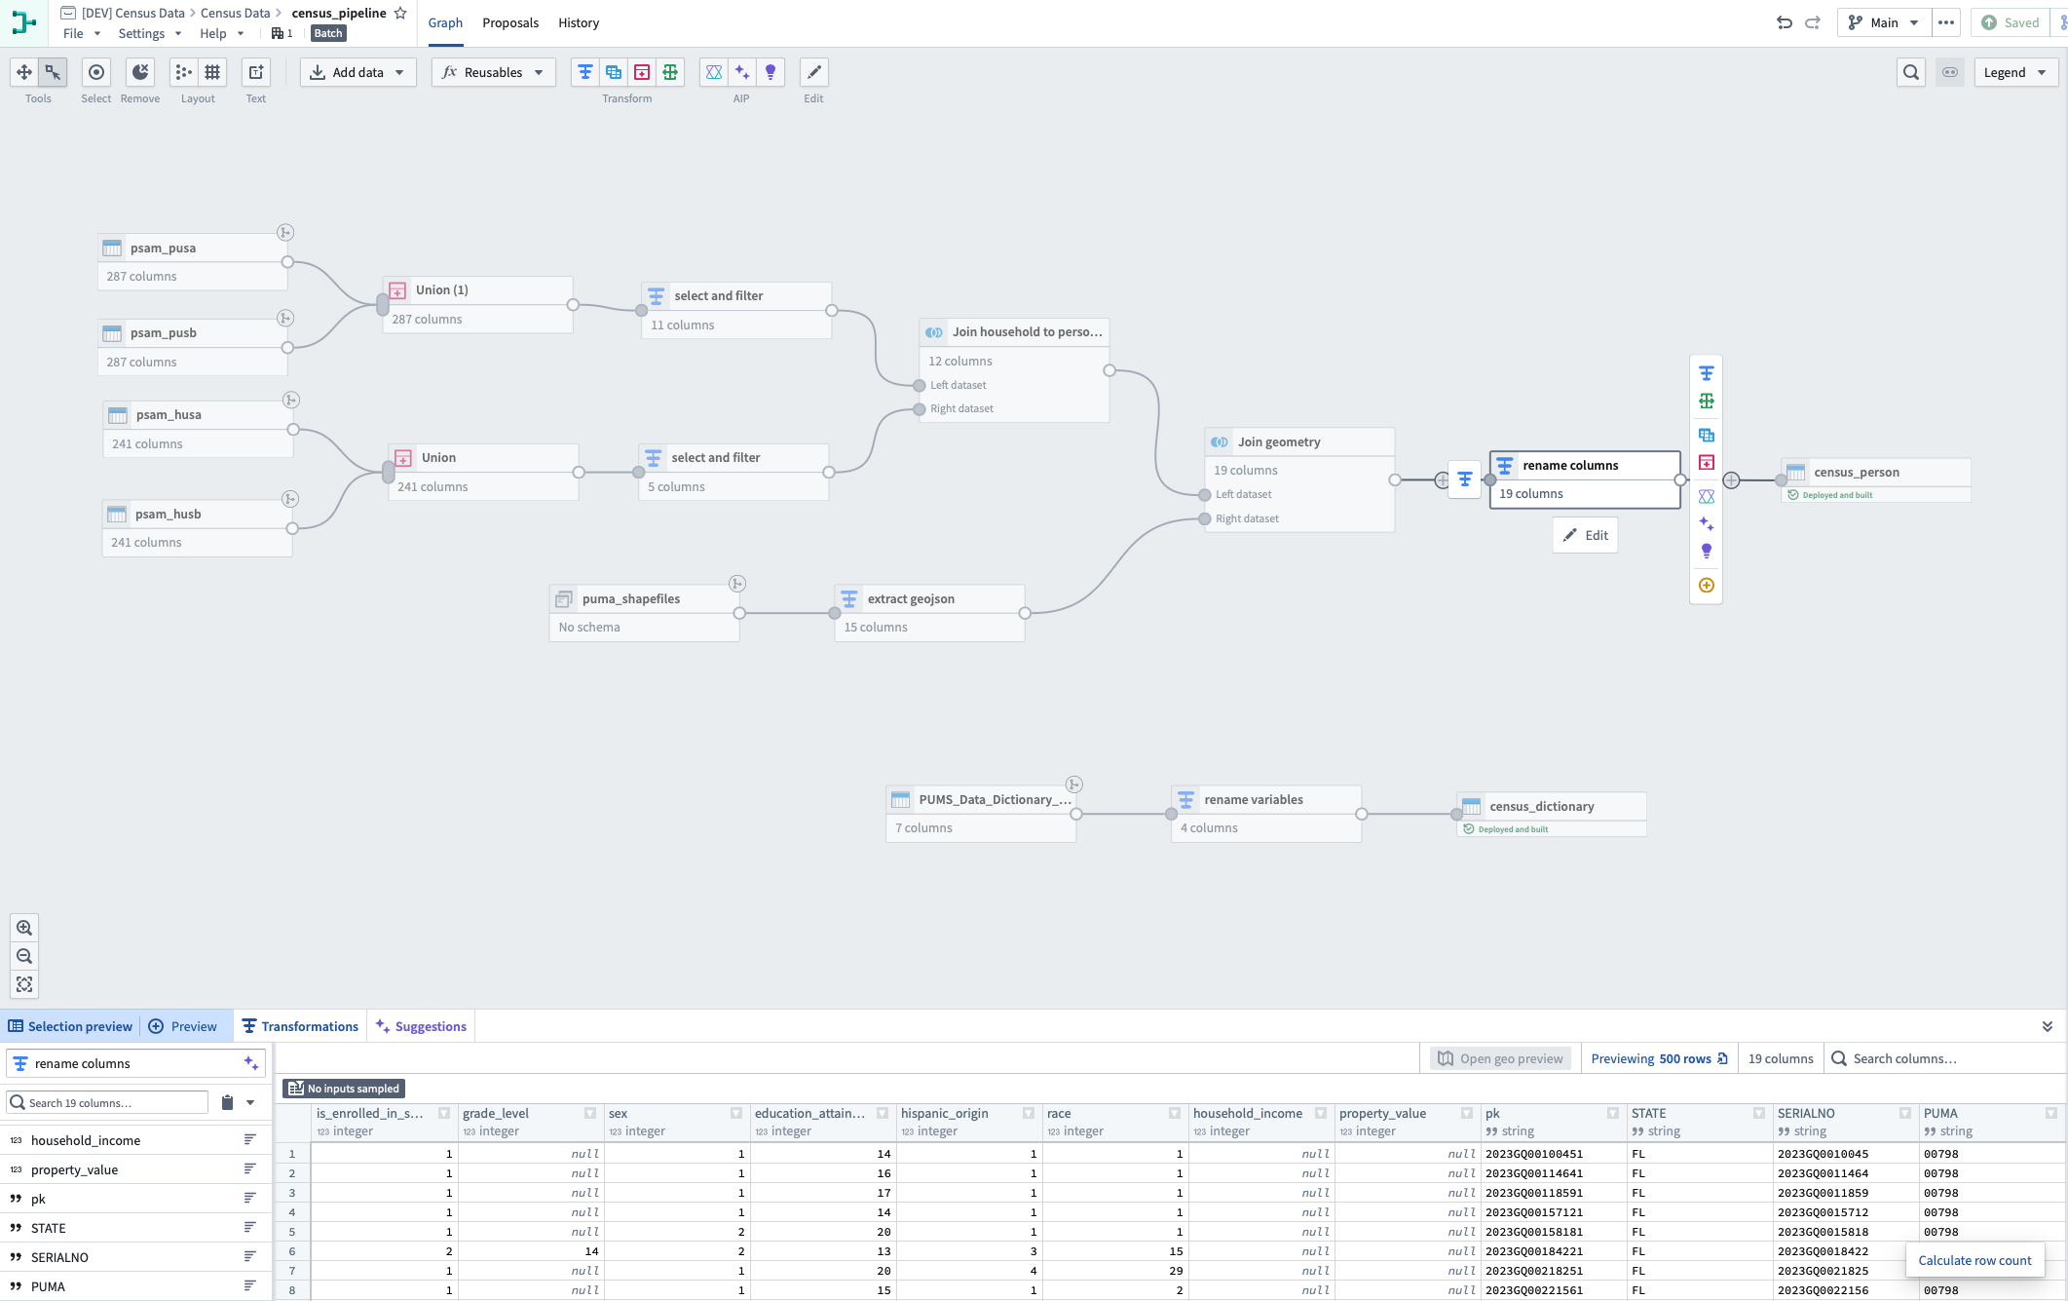Expand the Reusables dropdown
Screen dimensions: 2068x1301
pos(493,72)
